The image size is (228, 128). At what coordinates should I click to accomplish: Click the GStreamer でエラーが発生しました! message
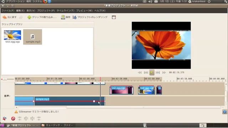(39, 112)
